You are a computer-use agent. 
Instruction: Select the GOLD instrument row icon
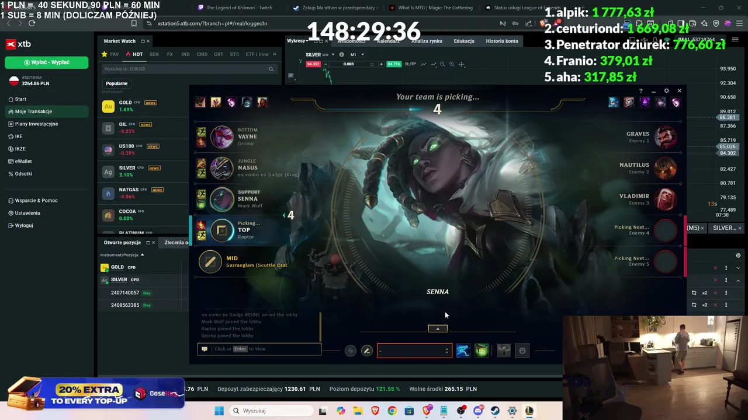pyautogui.click(x=108, y=106)
